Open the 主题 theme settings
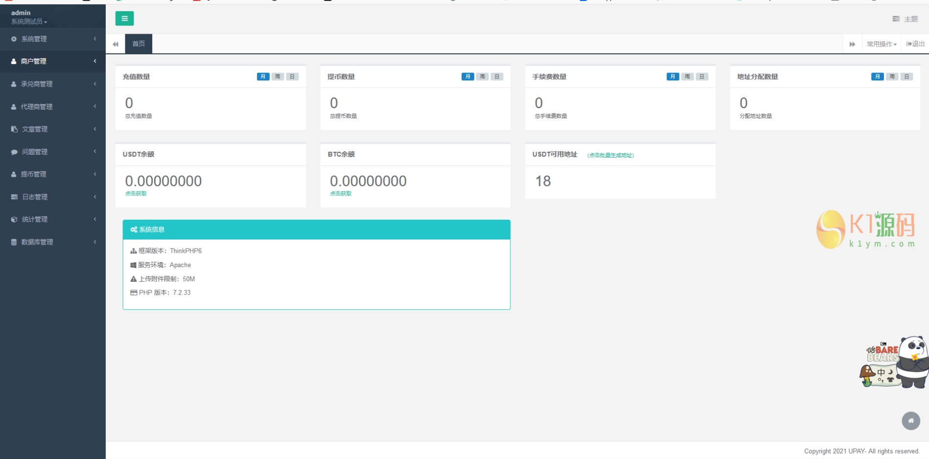This screenshot has width=929, height=459. (x=905, y=19)
